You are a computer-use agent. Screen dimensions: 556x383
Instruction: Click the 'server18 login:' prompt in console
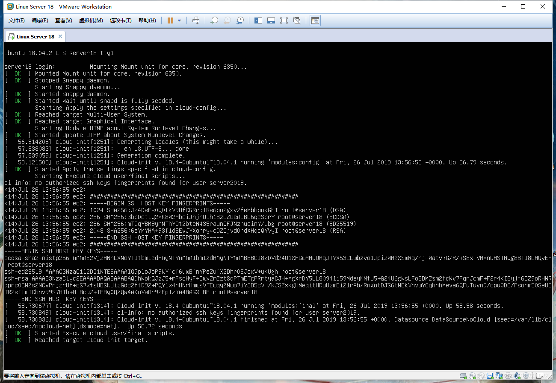(30, 67)
